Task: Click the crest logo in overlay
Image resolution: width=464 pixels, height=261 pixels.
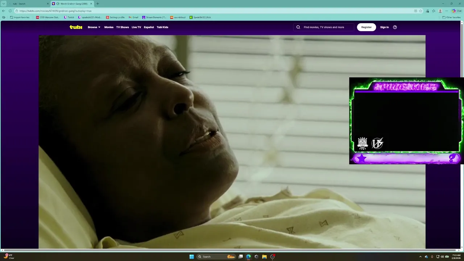Action: 362,143
